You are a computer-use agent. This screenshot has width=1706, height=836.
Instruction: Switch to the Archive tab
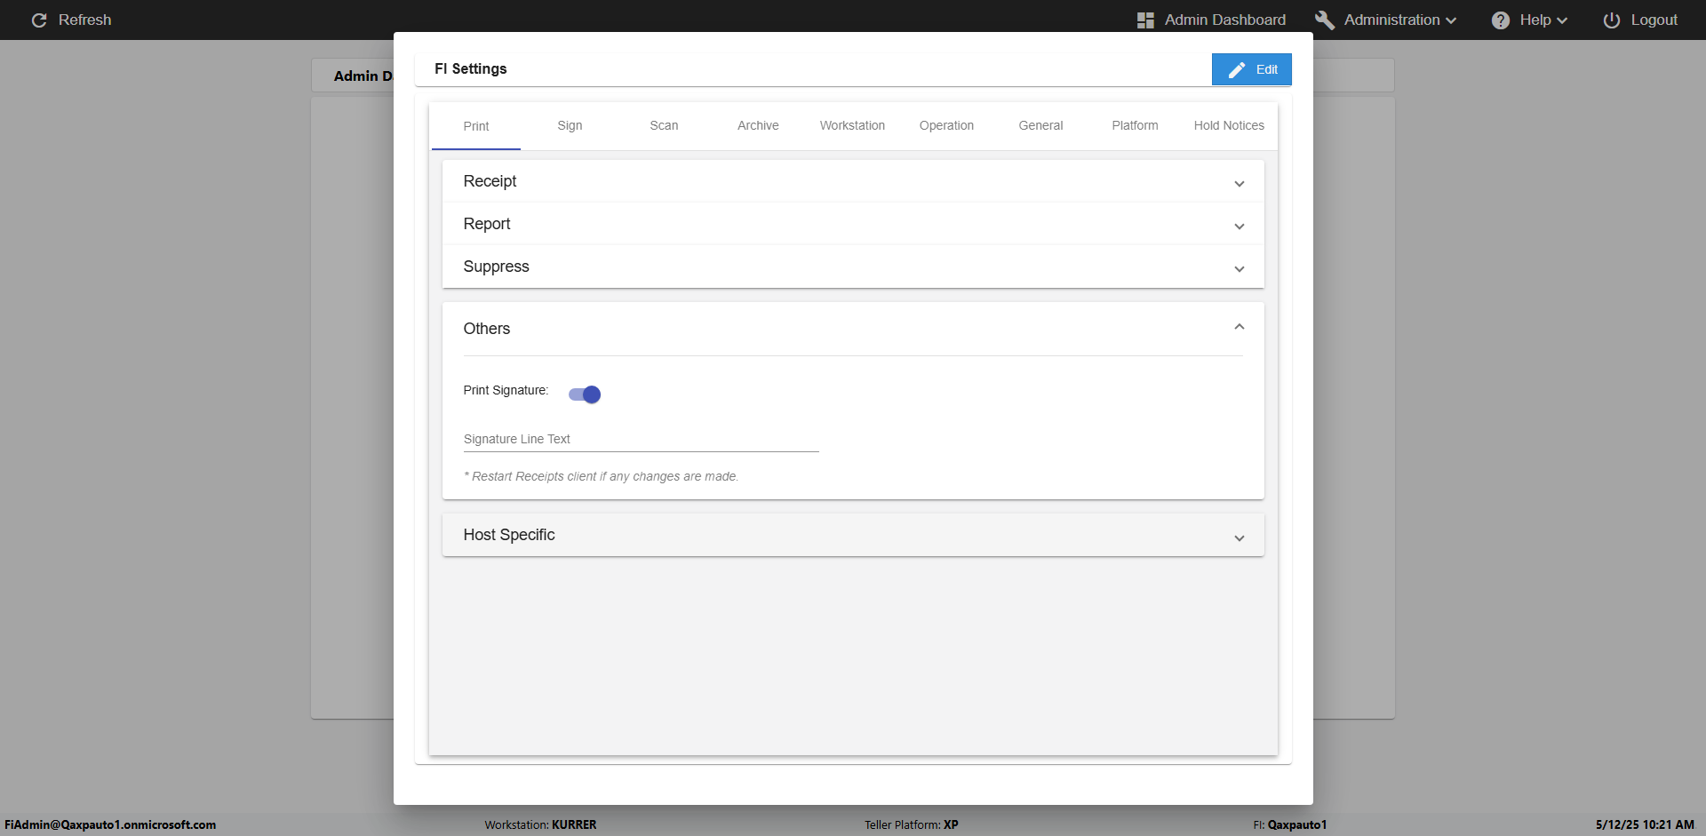pos(758,126)
